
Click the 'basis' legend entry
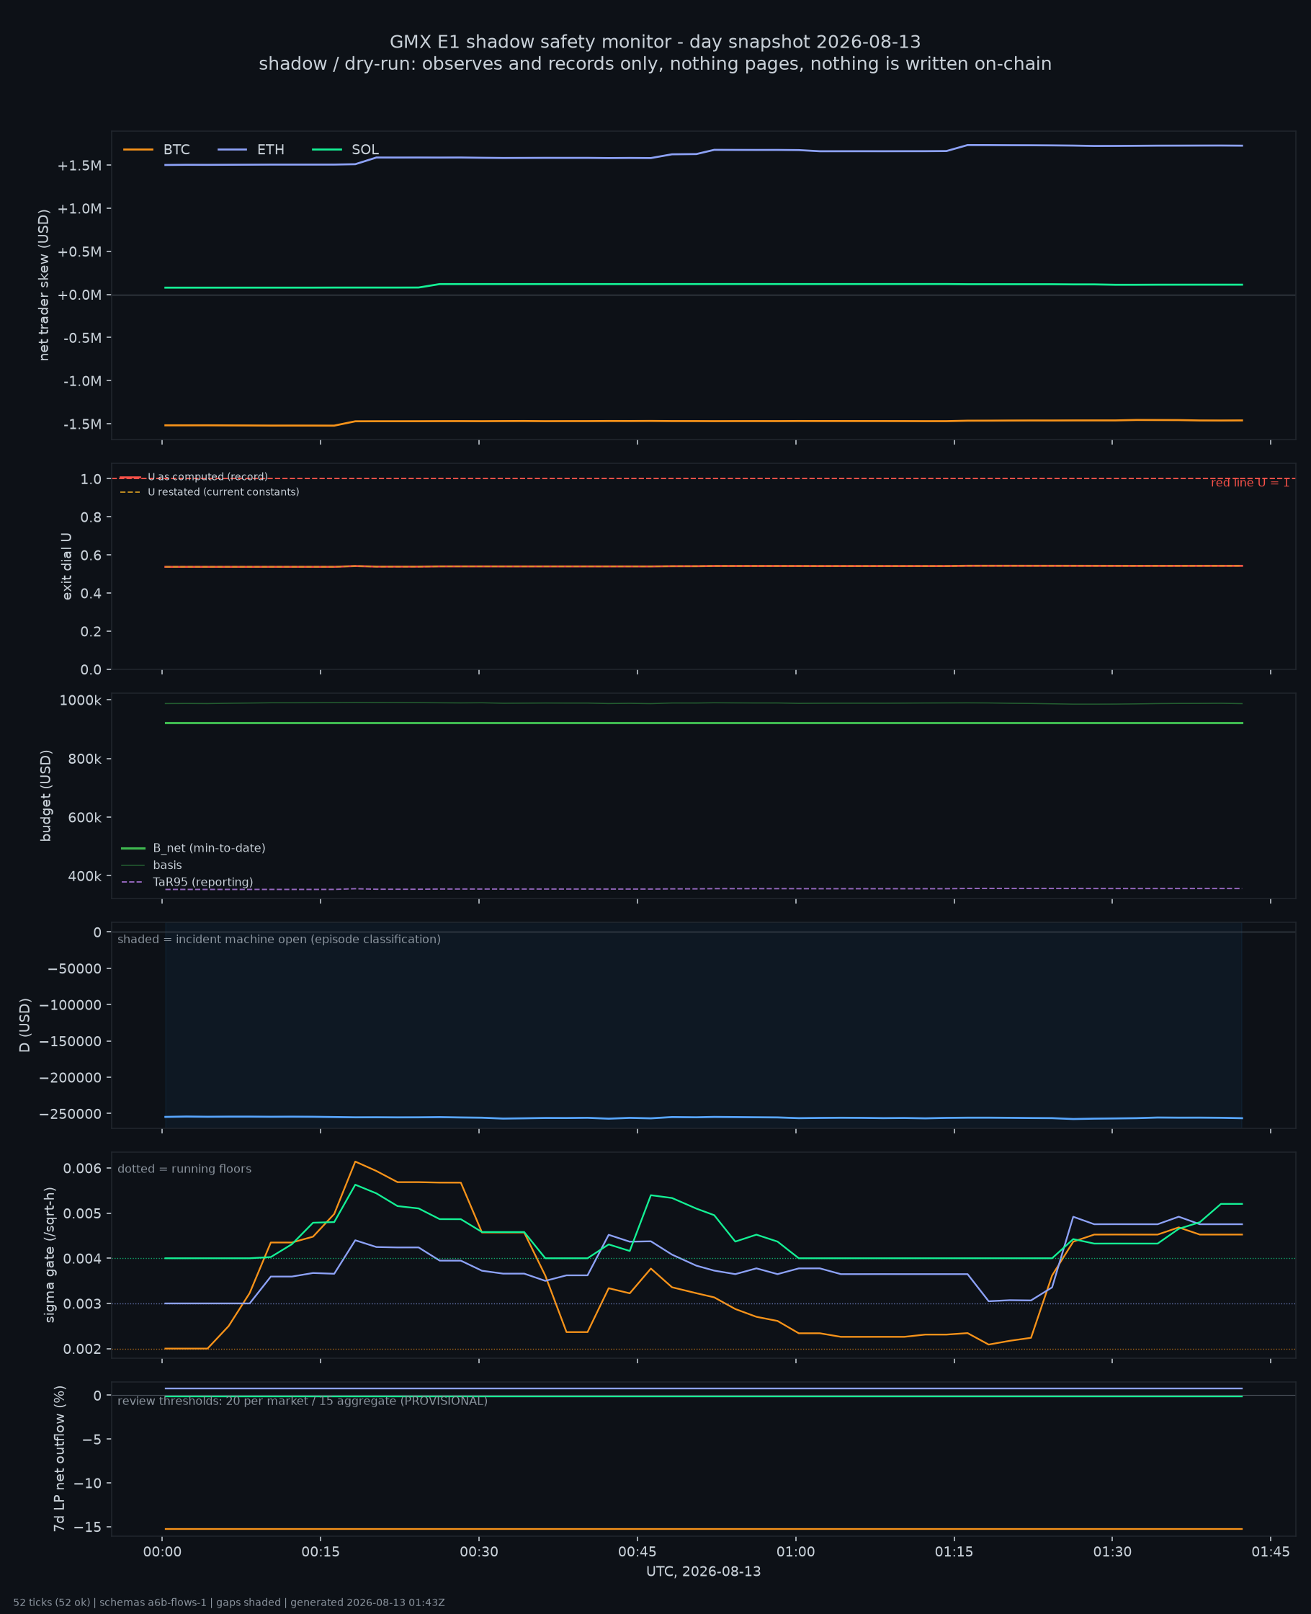[151, 865]
